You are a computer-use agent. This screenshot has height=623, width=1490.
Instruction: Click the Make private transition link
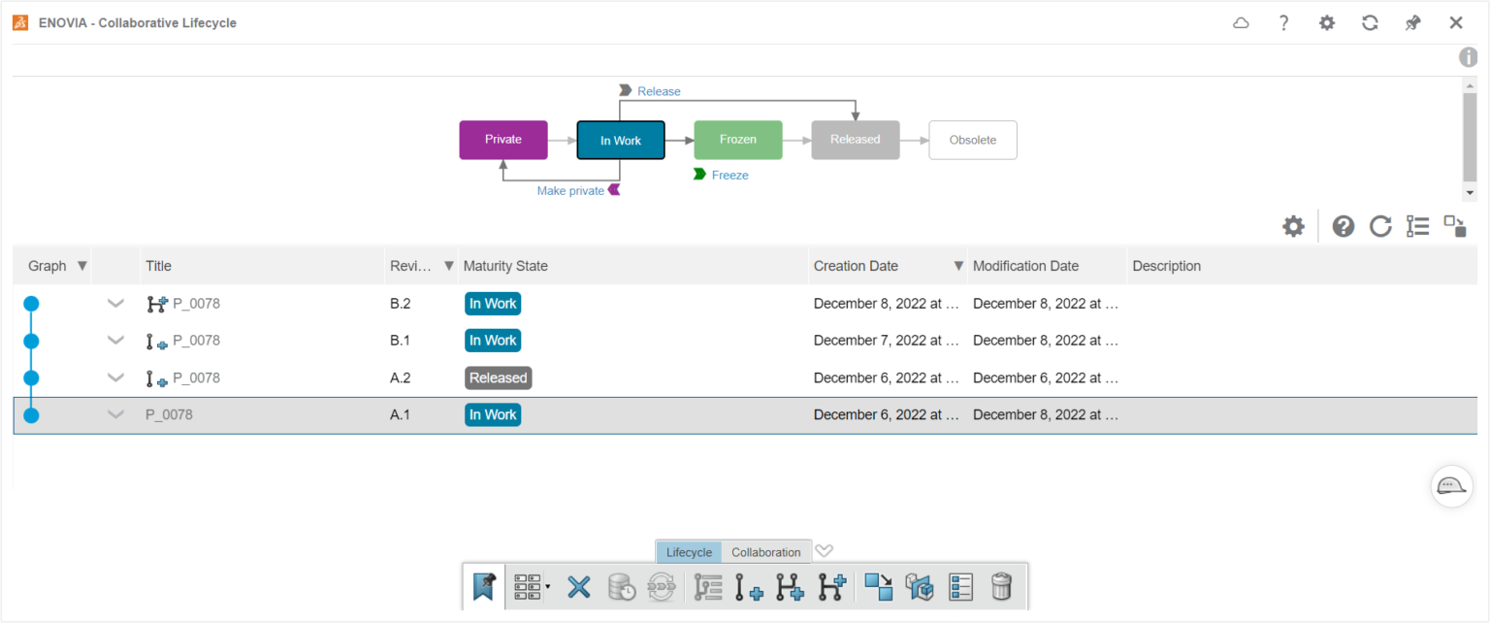pyautogui.click(x=570, y=191)
